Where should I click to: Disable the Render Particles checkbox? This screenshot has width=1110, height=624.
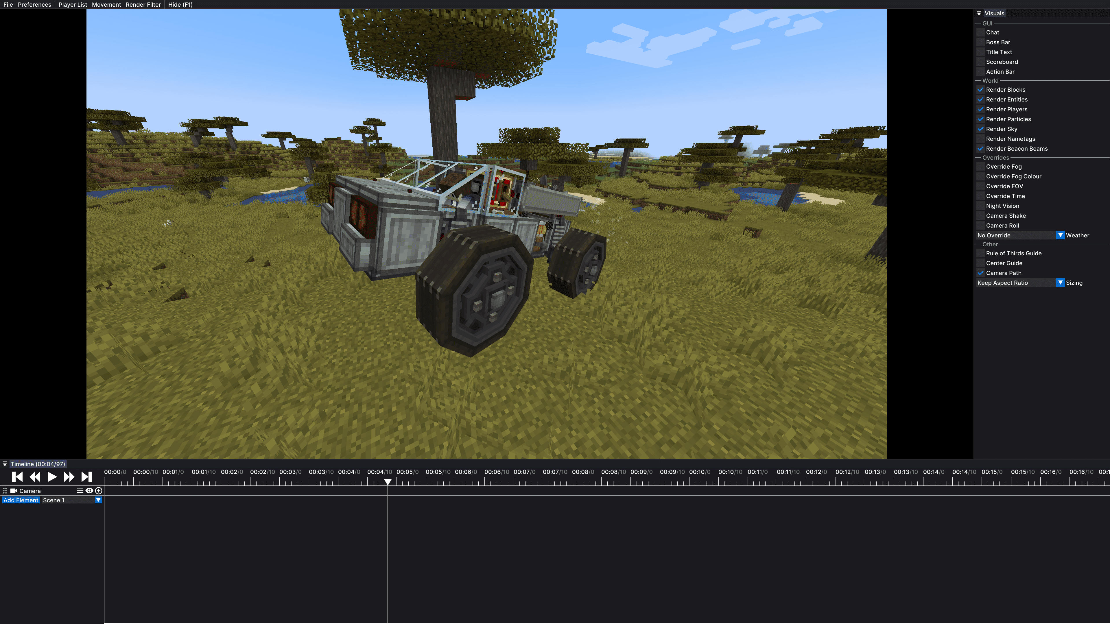click(981, 119)
